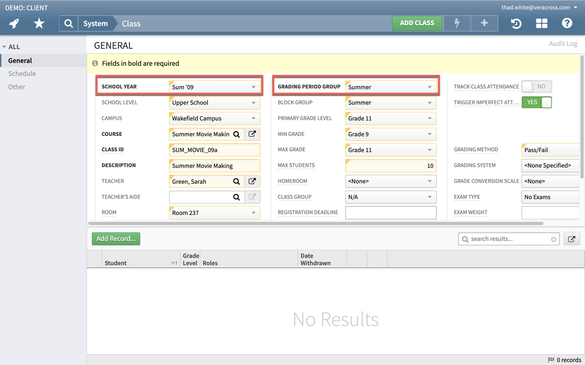This screenshot has width=585, height=365.
Task: Open the recent history clock icon
Action: [x=516, y=23]
